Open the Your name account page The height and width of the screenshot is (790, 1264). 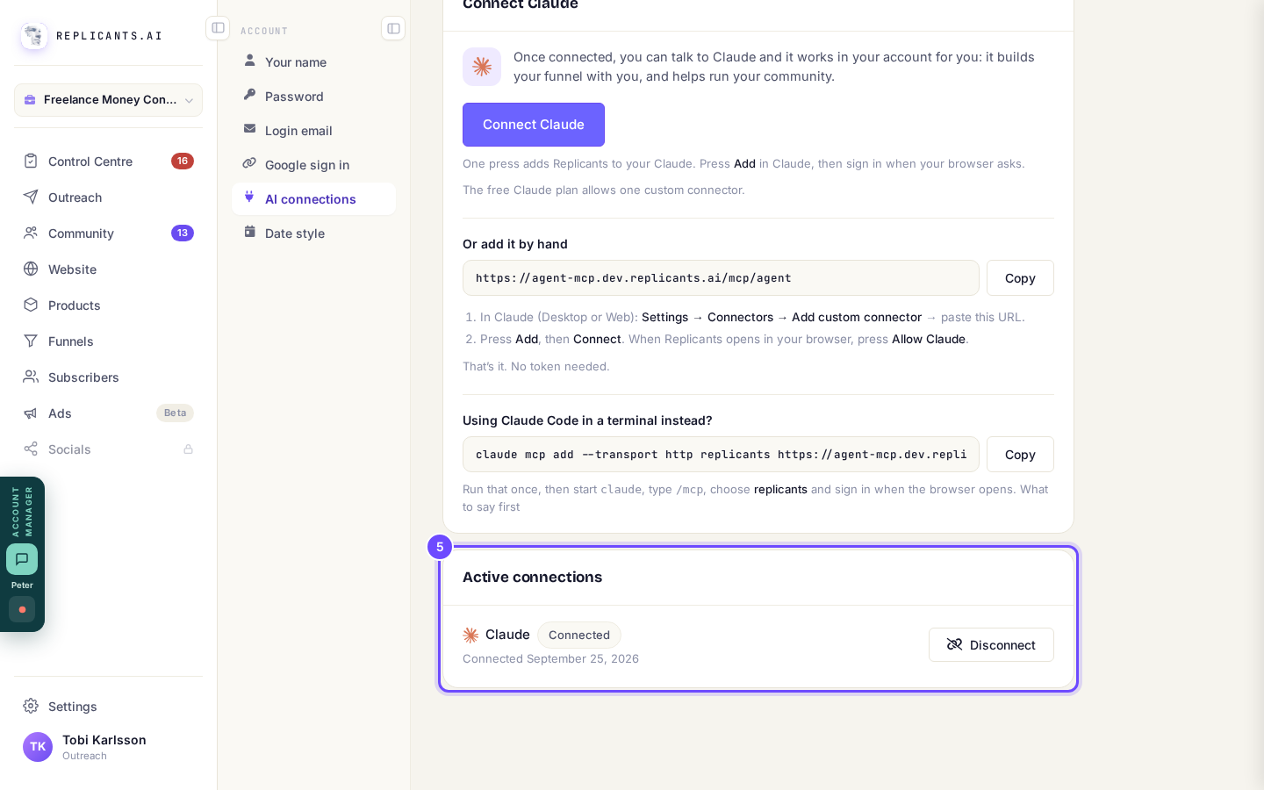coord(313,62)
